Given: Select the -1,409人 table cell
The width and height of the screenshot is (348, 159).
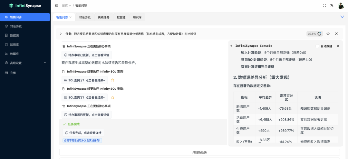Looking at the screenshot, I should (x=265, y=109).
